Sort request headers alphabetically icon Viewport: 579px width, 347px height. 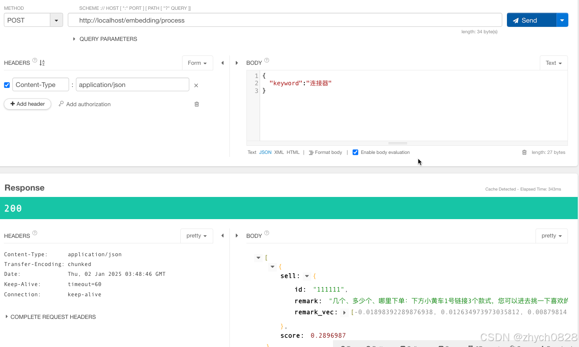click(42, 63)
